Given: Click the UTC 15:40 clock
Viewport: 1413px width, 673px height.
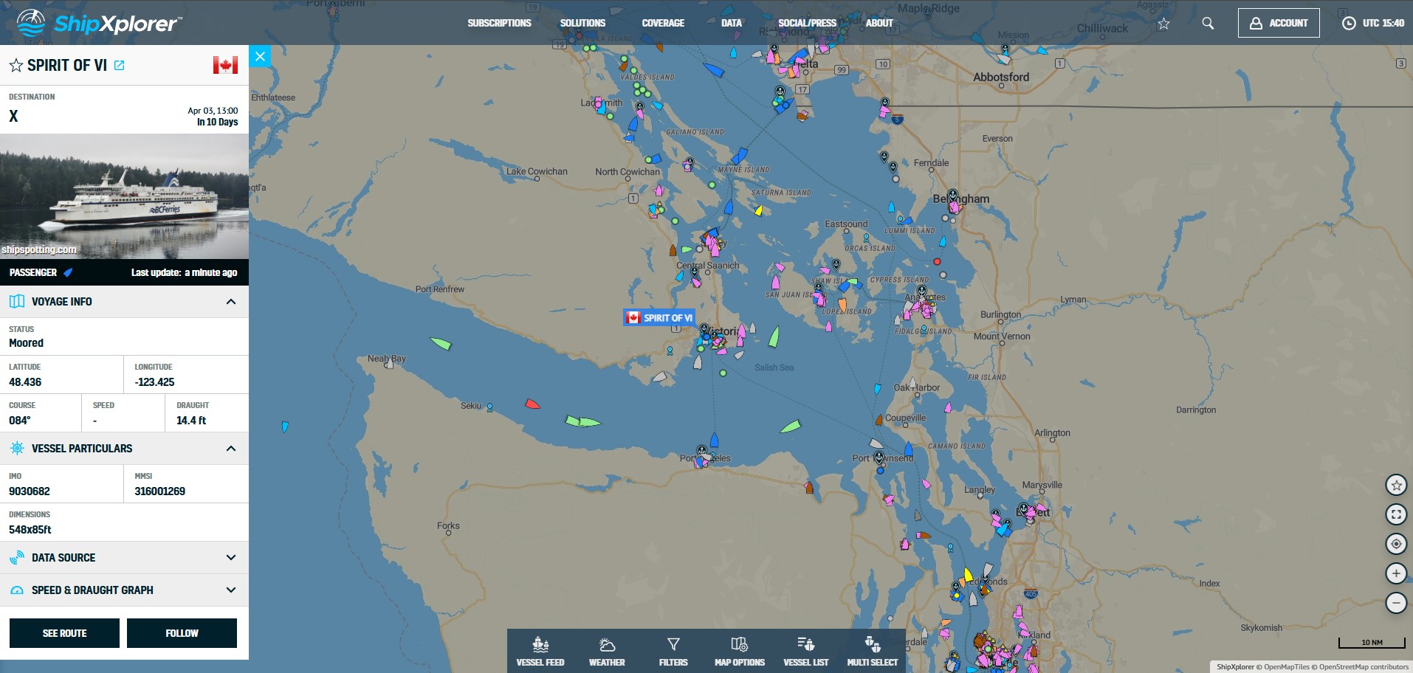Looking at the screenshot, I should pyautogui.click(x=1373, y=23).
